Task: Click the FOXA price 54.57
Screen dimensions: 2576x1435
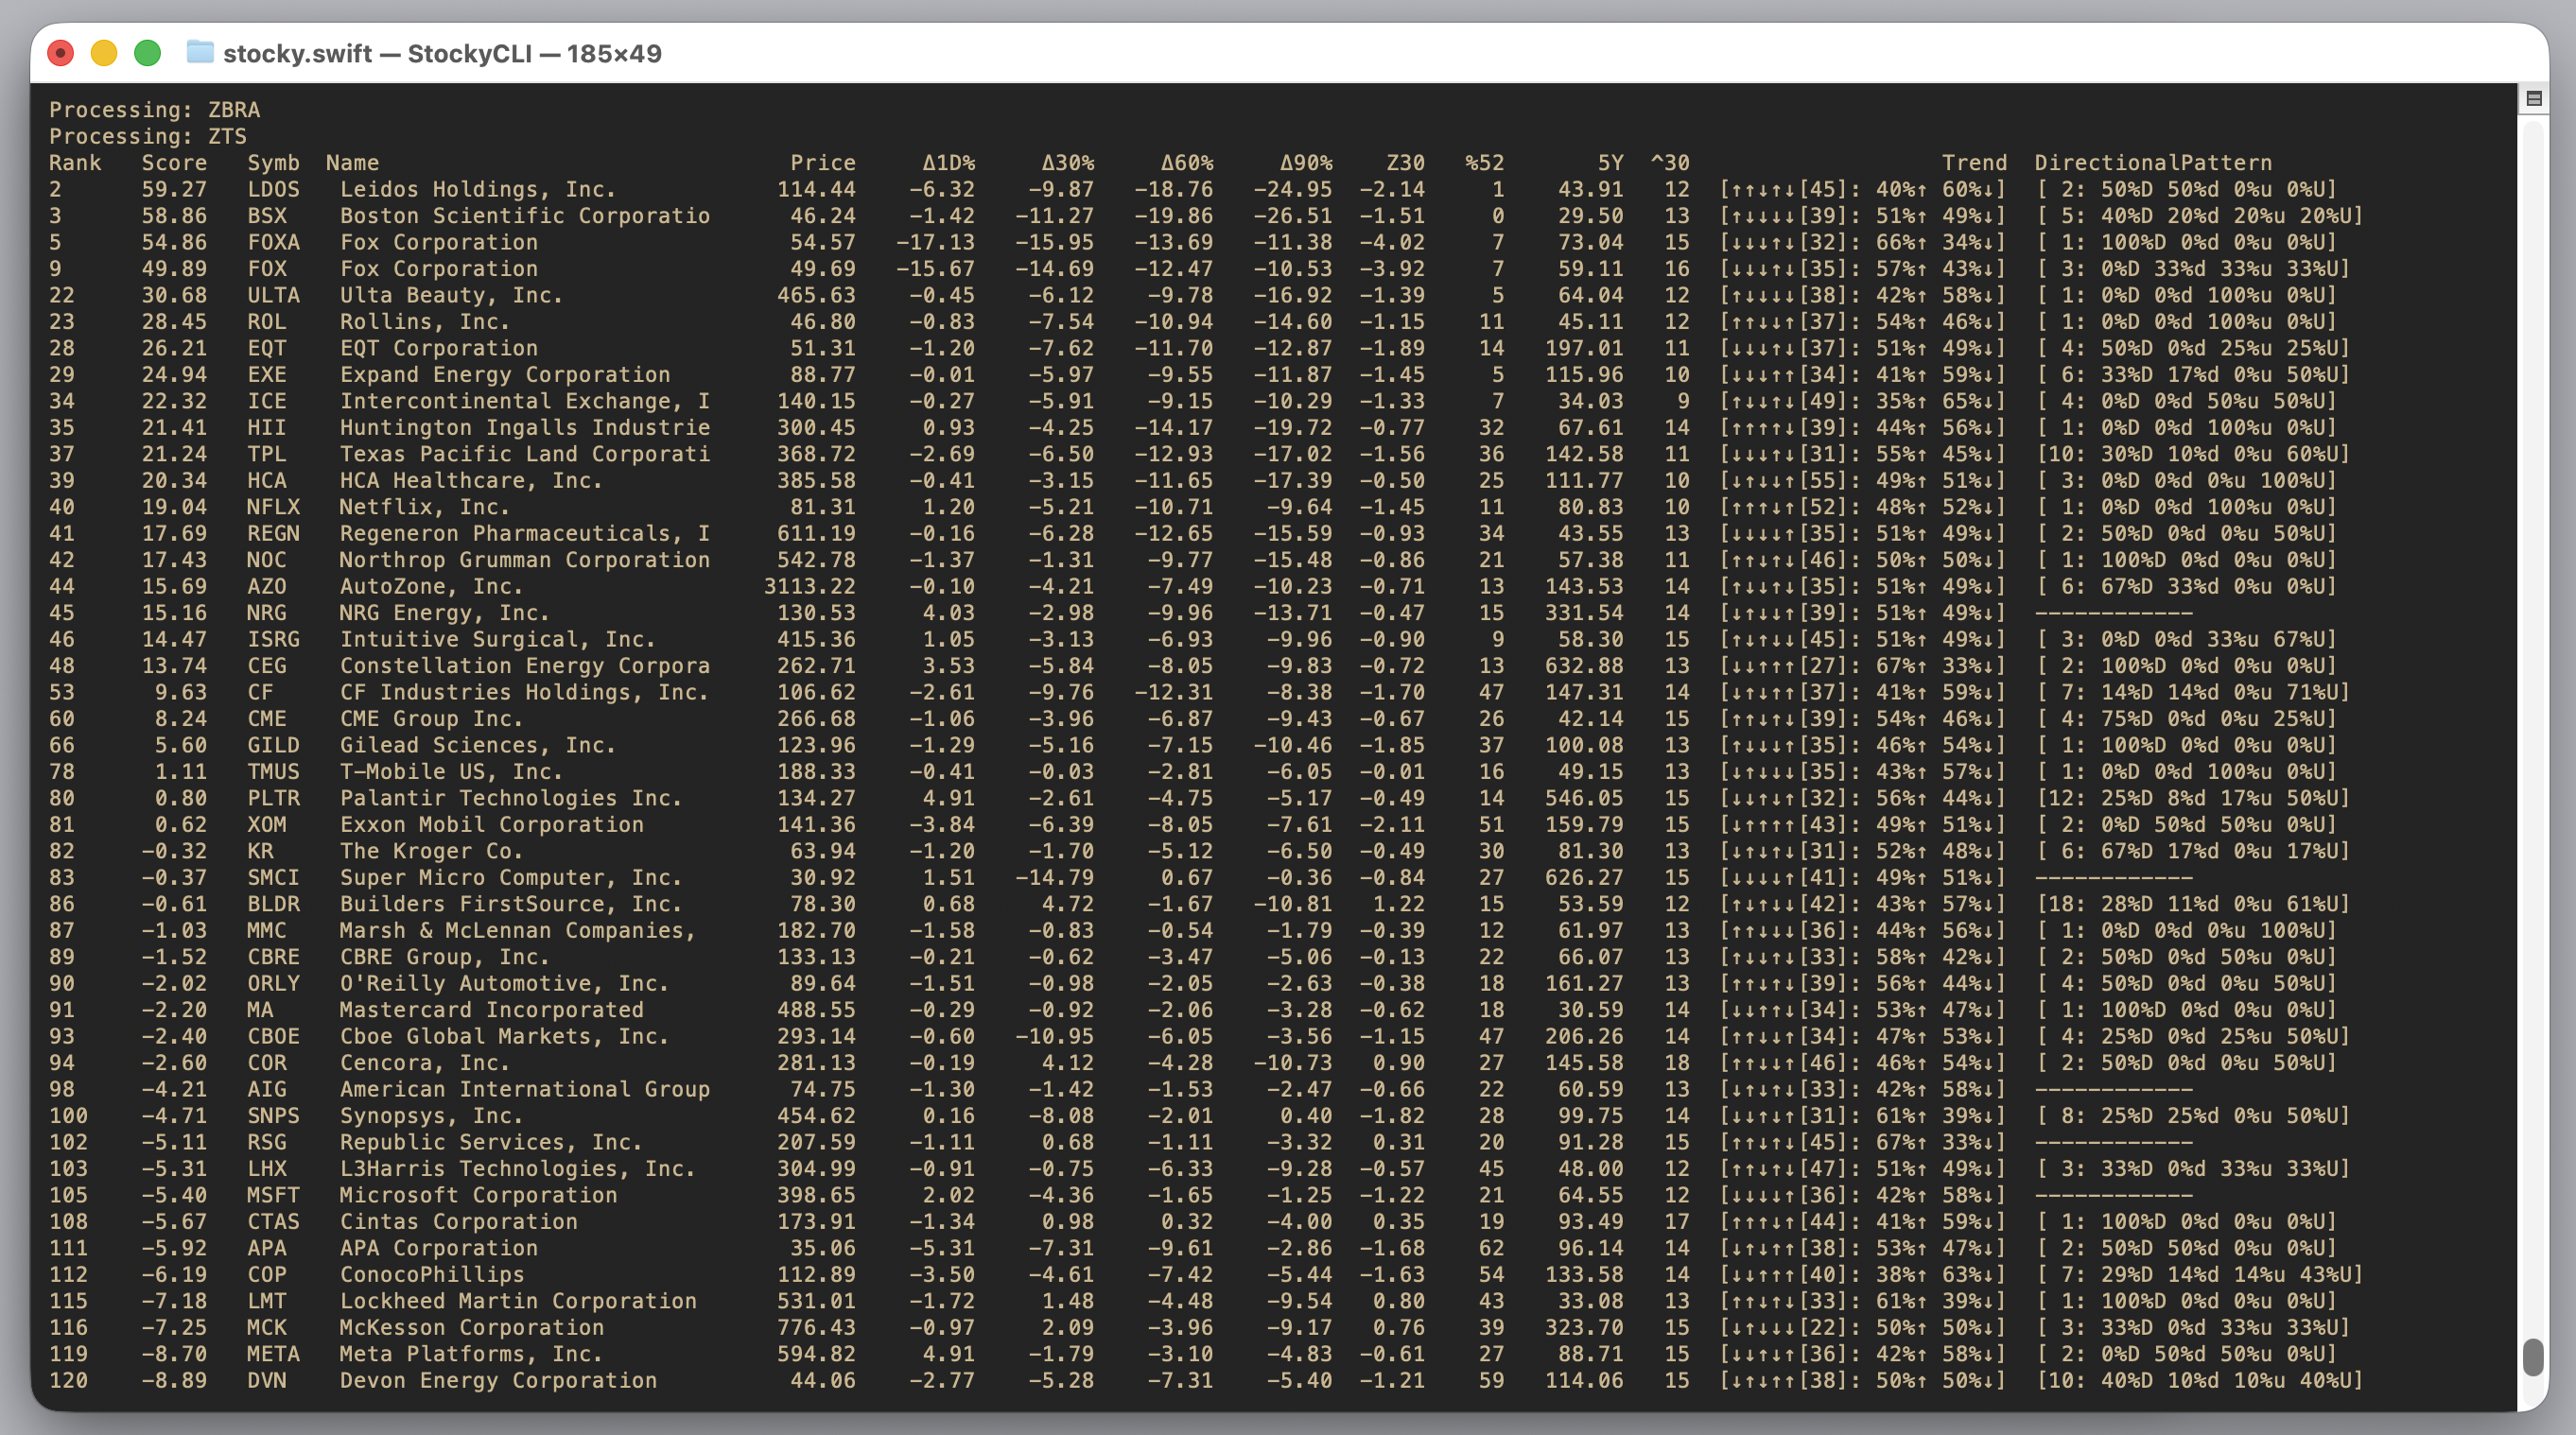Action: pos(823,242)
